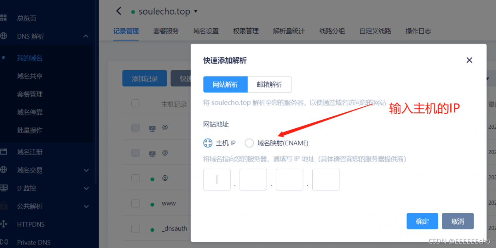Select the 主机 IP radio button
The image size is (496, 248).
[x=208, y=143]
